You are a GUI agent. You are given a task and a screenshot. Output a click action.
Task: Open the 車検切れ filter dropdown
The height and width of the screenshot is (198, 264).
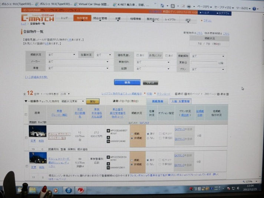click(x=153, y=62)
